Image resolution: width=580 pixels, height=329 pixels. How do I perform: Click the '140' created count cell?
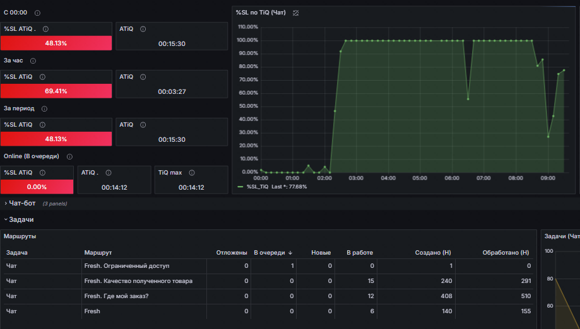point(447,311)
